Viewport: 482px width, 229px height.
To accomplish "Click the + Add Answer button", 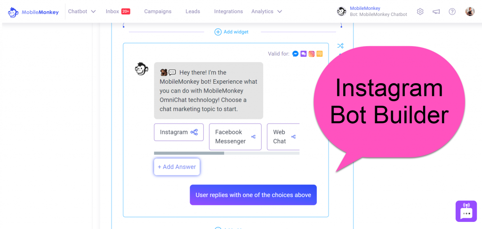I will [x=177, y=167].
